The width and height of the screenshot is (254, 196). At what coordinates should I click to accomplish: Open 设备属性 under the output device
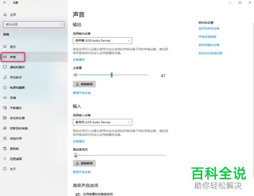click(x=79, y=59)
